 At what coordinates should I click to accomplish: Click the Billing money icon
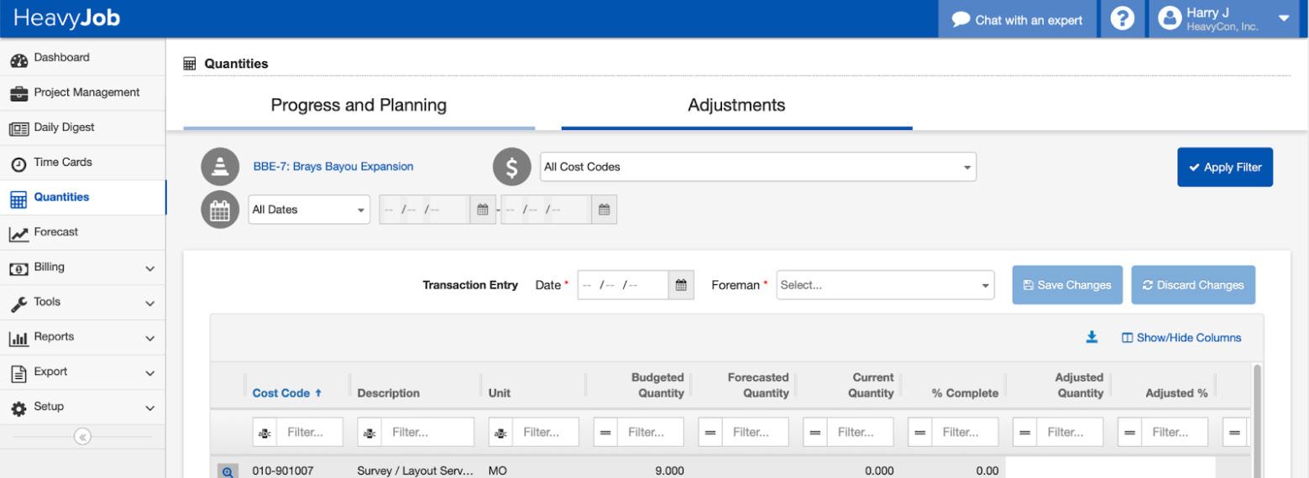[x=17, y=268]
